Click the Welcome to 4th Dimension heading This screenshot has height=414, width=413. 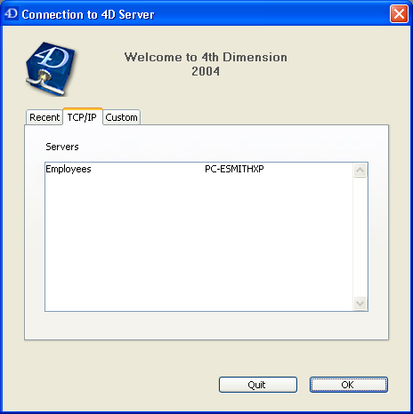pos(206,57)
